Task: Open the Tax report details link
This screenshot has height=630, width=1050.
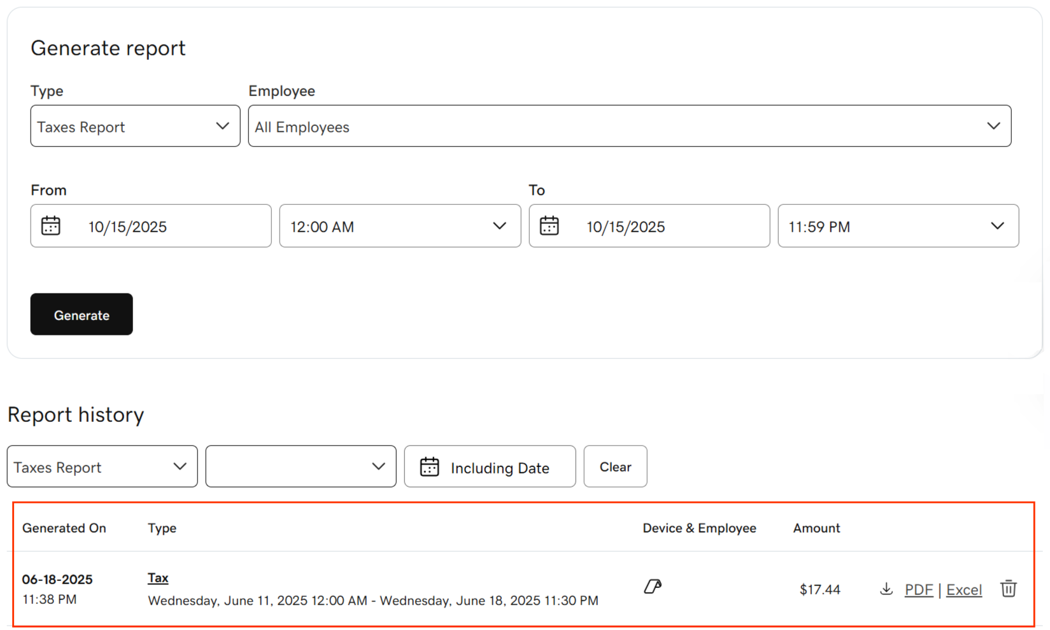Action: coord(157,577)
